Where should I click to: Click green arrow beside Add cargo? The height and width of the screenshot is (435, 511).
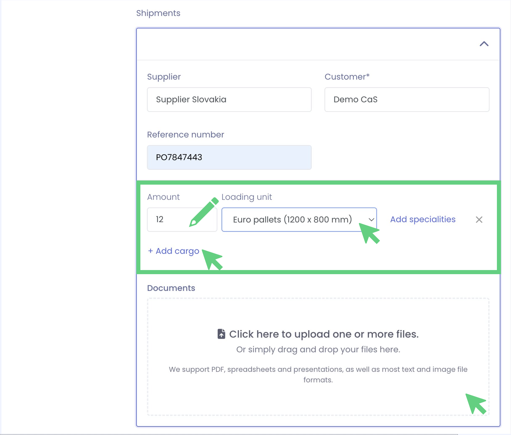click(x=212, y=259)
